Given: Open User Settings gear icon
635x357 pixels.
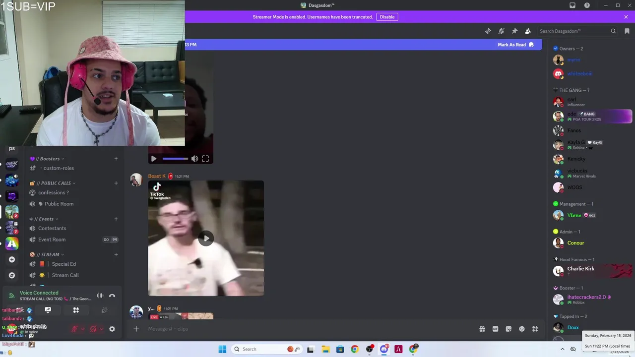Looking at the screenshot, I should point(112,329).
